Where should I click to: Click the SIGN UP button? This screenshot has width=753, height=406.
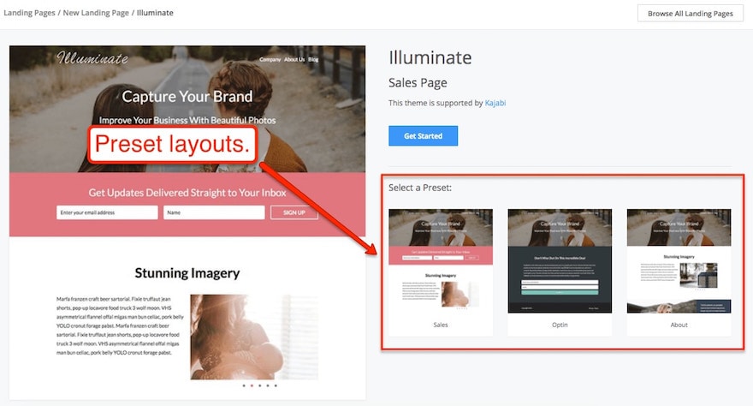point(293,212)
